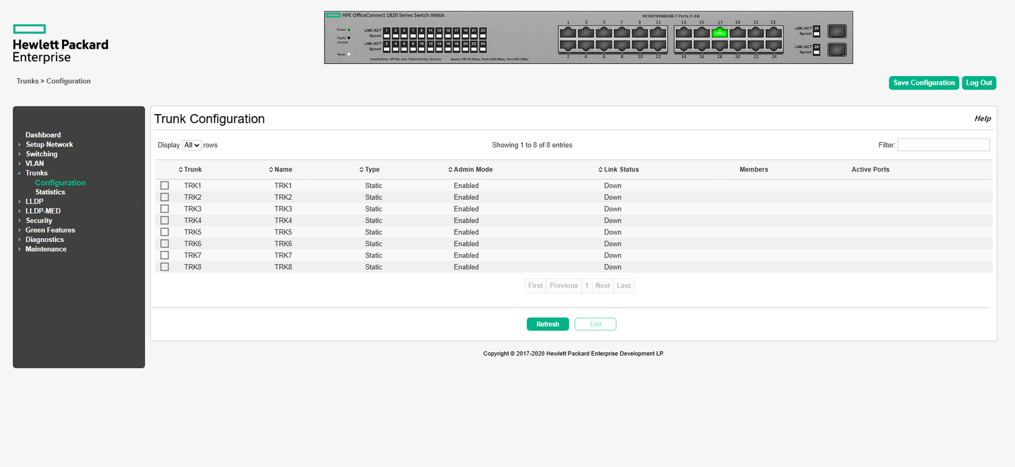Sort table by Admin Mode column
The image size is (1015, 467).
tap(470, 169)
